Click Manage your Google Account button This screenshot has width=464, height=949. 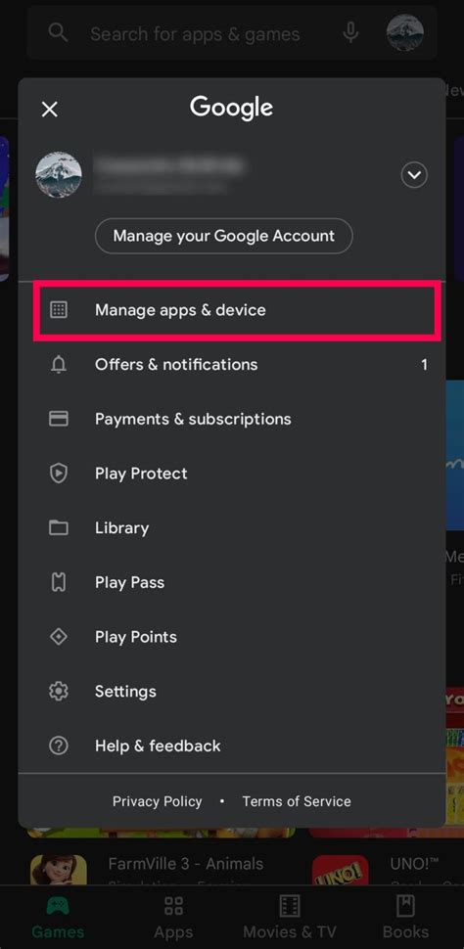coord(223,236)
